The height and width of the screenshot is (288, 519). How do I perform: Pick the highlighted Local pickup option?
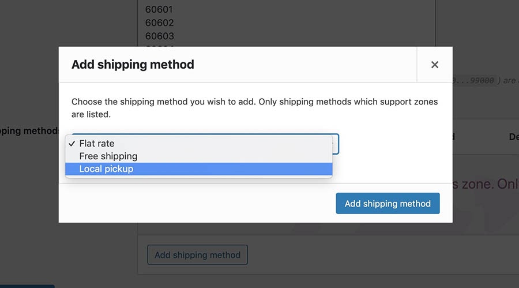tap(106, 169)
